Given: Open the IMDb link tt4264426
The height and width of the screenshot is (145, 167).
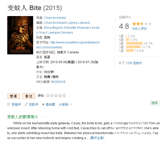Looking at the screenshot, I should pyautogui.click(x=58, y=82).
